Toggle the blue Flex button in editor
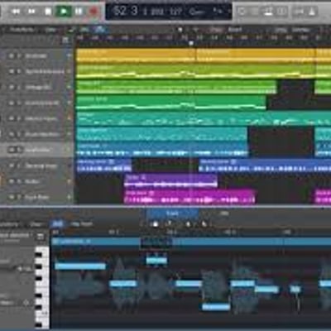Screen dimensions: 331x331 coord(58,224)
